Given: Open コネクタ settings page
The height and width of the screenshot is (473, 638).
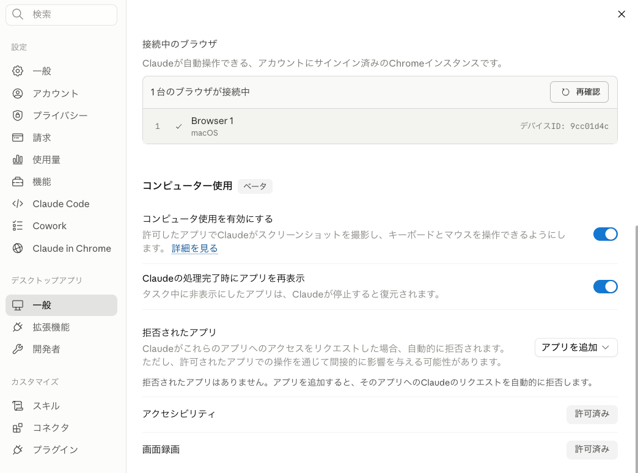Looking at the screenshot, I should 62,428.
